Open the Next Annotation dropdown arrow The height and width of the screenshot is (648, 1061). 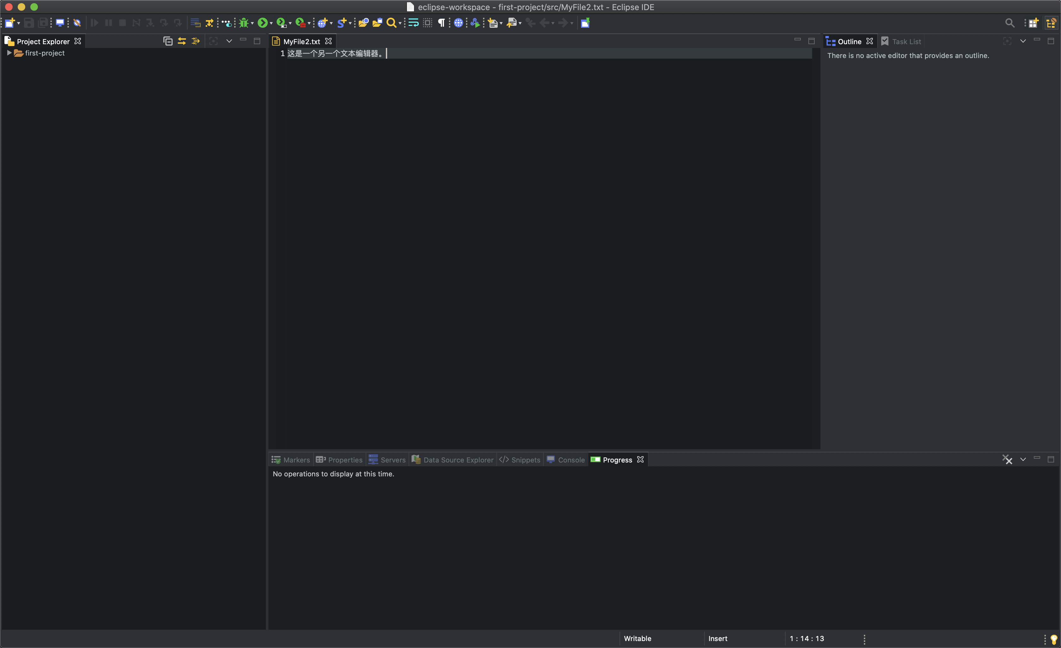tap(501, 23)
